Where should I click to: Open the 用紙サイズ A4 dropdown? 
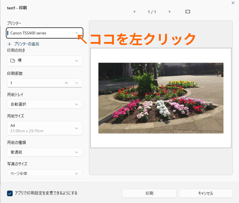tap(44, 128)
